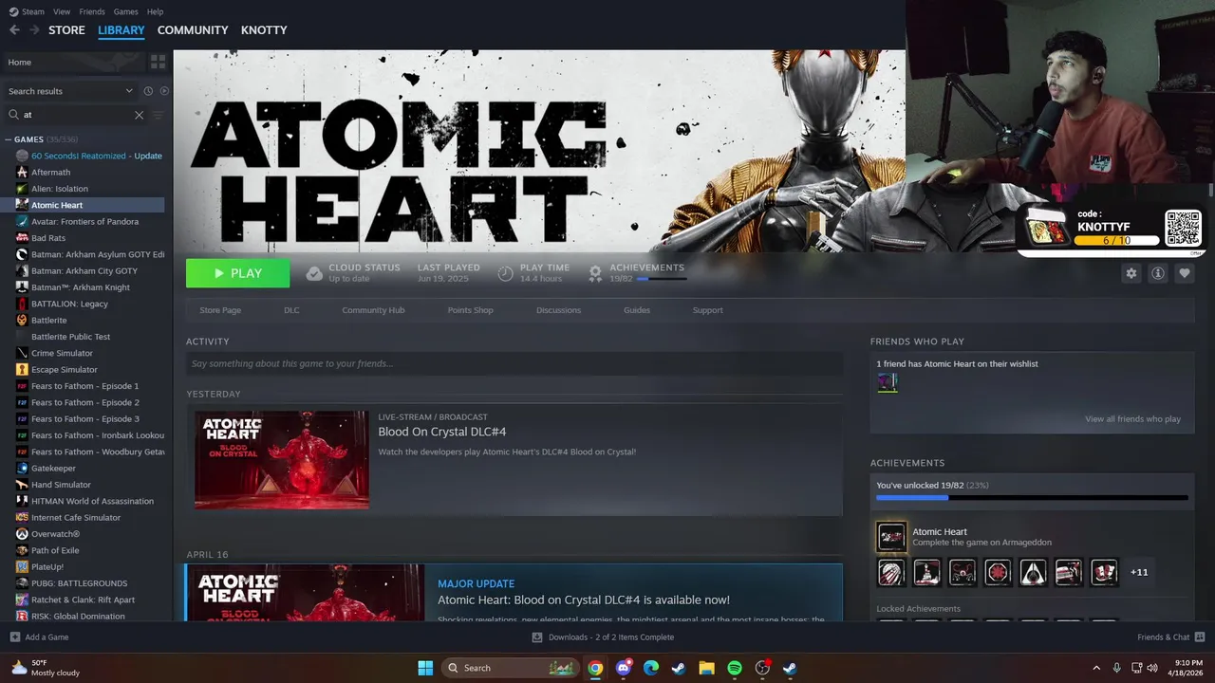Open the DLC link
Screen dimensions: 1215x683
(291, 310)
